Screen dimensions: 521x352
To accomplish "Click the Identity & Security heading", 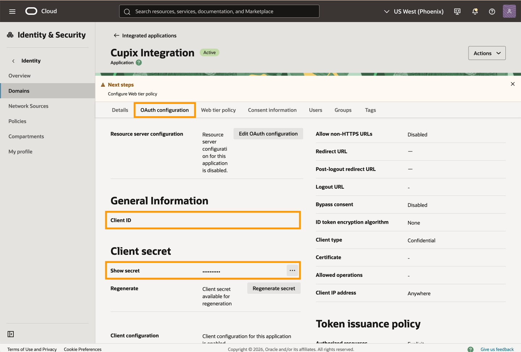I will (x=52, y=35).
